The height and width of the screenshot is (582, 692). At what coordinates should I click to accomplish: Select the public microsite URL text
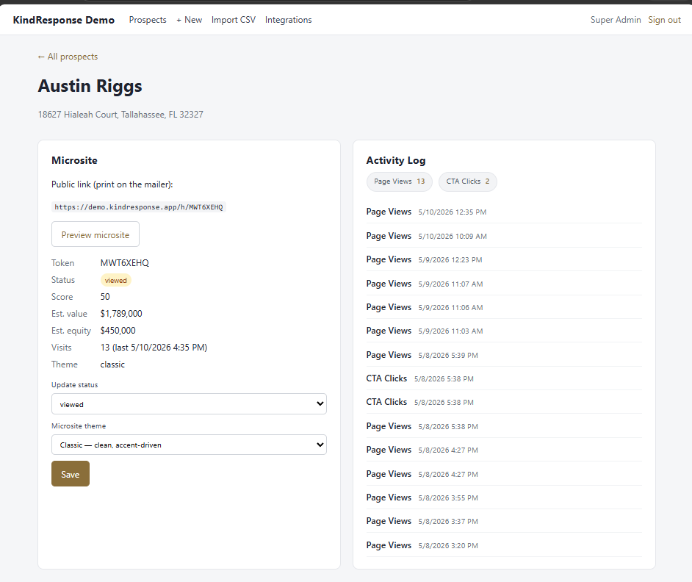pos(139,207)
